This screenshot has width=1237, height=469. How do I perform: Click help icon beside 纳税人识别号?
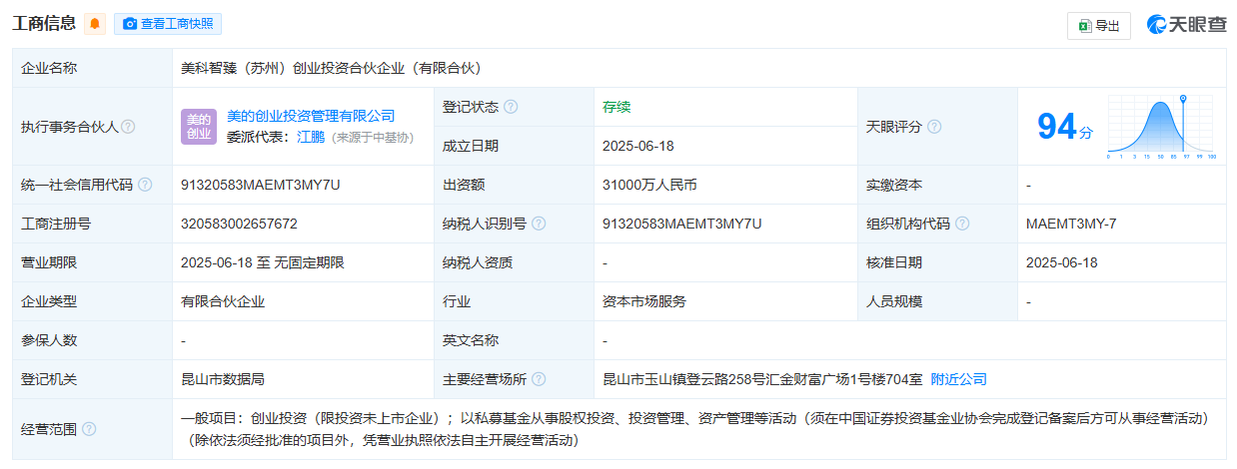pos(539,224)
